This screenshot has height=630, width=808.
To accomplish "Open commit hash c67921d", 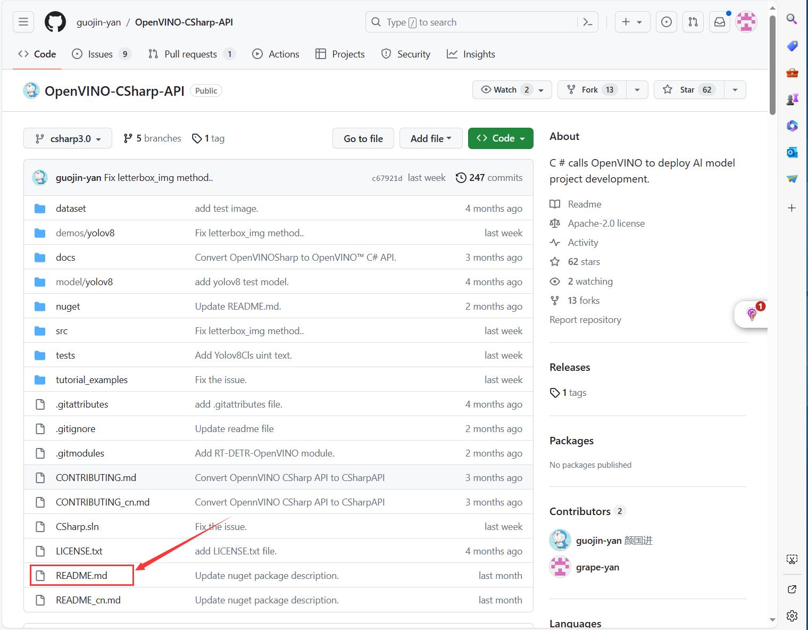I will 387,178.
